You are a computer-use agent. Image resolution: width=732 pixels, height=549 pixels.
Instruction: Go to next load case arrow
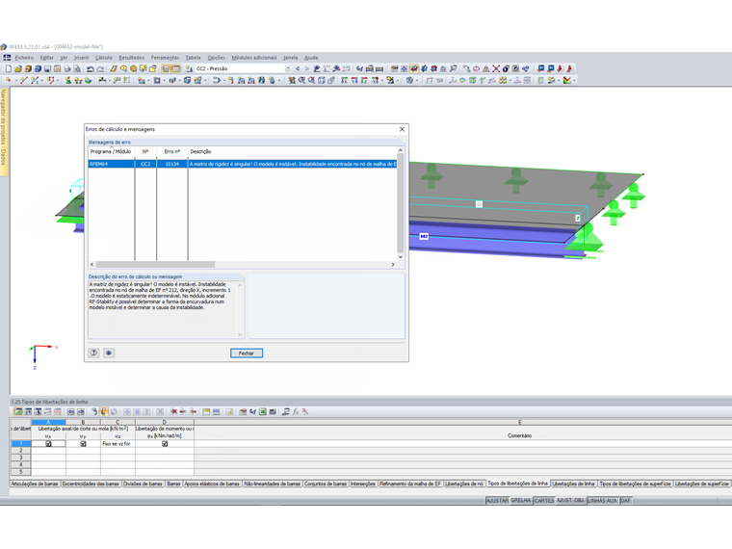click(x=306, y=68)
